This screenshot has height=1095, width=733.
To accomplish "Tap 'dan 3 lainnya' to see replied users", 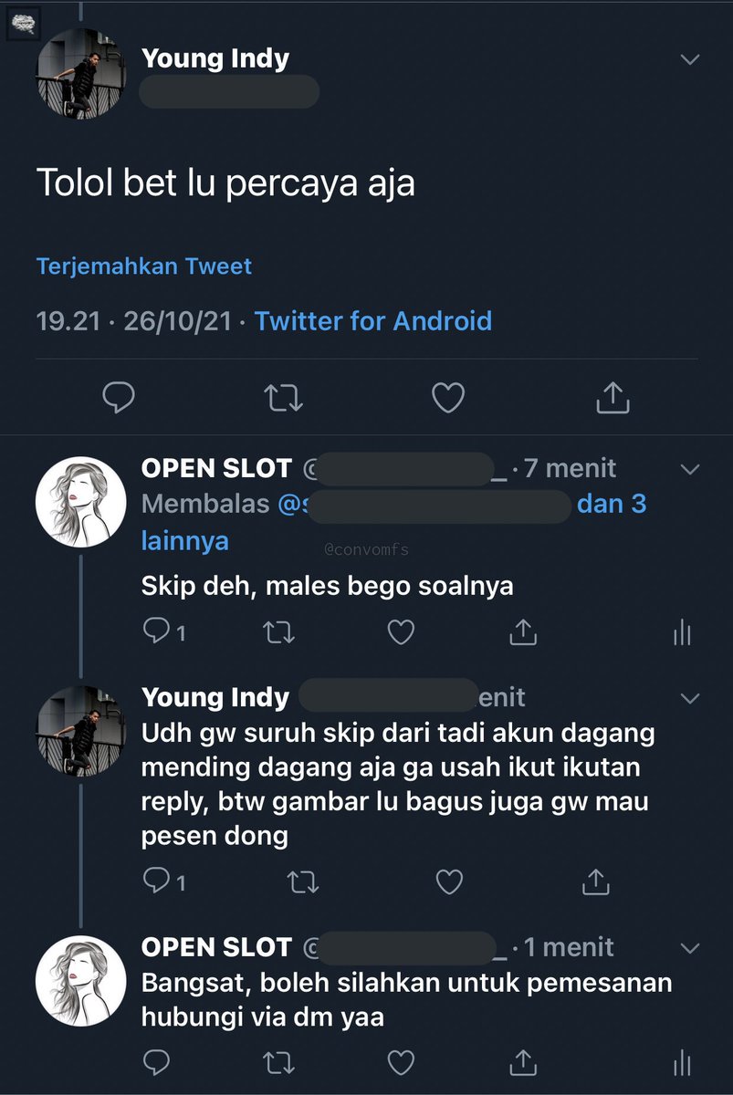I will [393, 522].
